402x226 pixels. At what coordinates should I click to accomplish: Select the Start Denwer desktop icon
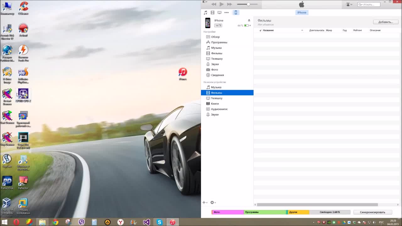coord(7,117)
